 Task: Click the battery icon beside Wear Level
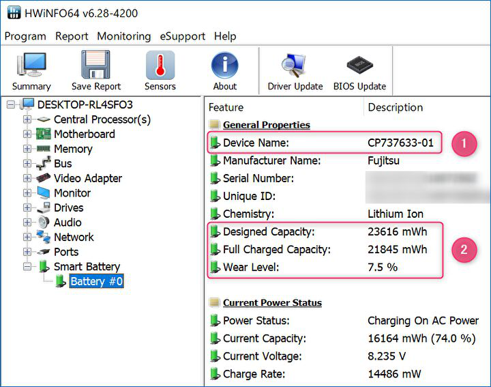pyautogui.click(x=215, y=267)
